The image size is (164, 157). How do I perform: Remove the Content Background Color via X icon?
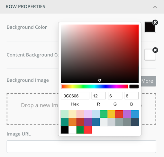pos(155,50)
